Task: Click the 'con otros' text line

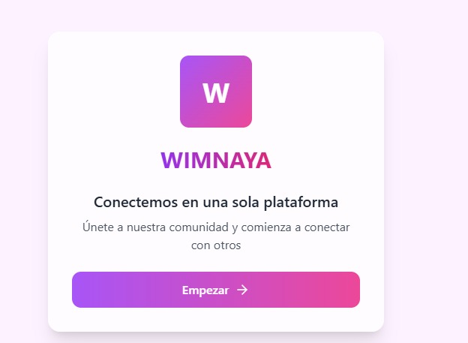Action: 216,245
